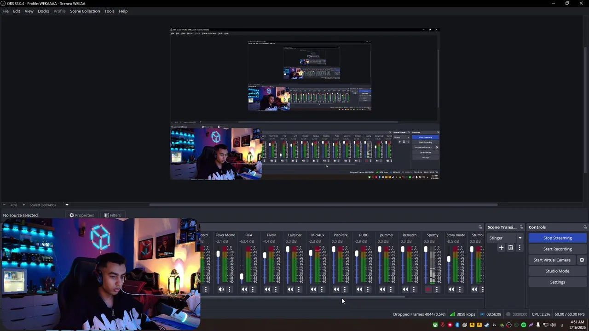
Task: Mute the PicoPark audio source
Action: click(x=336, y=289)
